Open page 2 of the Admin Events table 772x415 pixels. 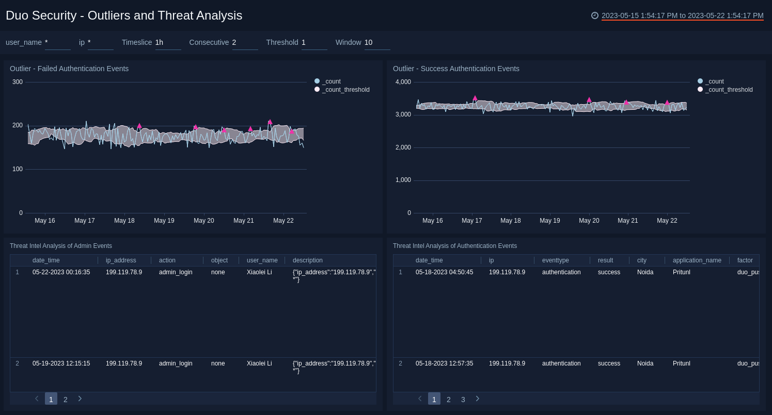click(66, 399)
